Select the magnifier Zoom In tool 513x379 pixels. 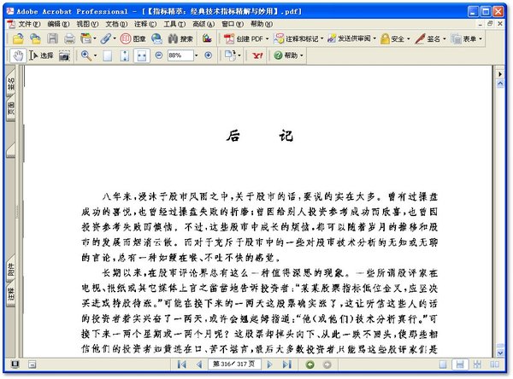pyautogui.click(x=86, y=55)
